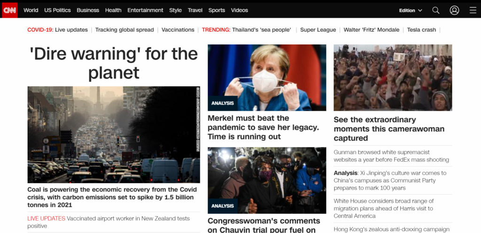Viewport: 481px width, 233px height.
Task: Open the World section in navigation
Action: [x=31, y=10]
